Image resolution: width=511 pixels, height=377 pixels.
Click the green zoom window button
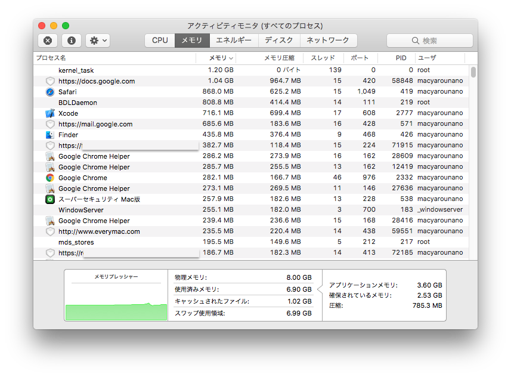click(x=66, y=26)
